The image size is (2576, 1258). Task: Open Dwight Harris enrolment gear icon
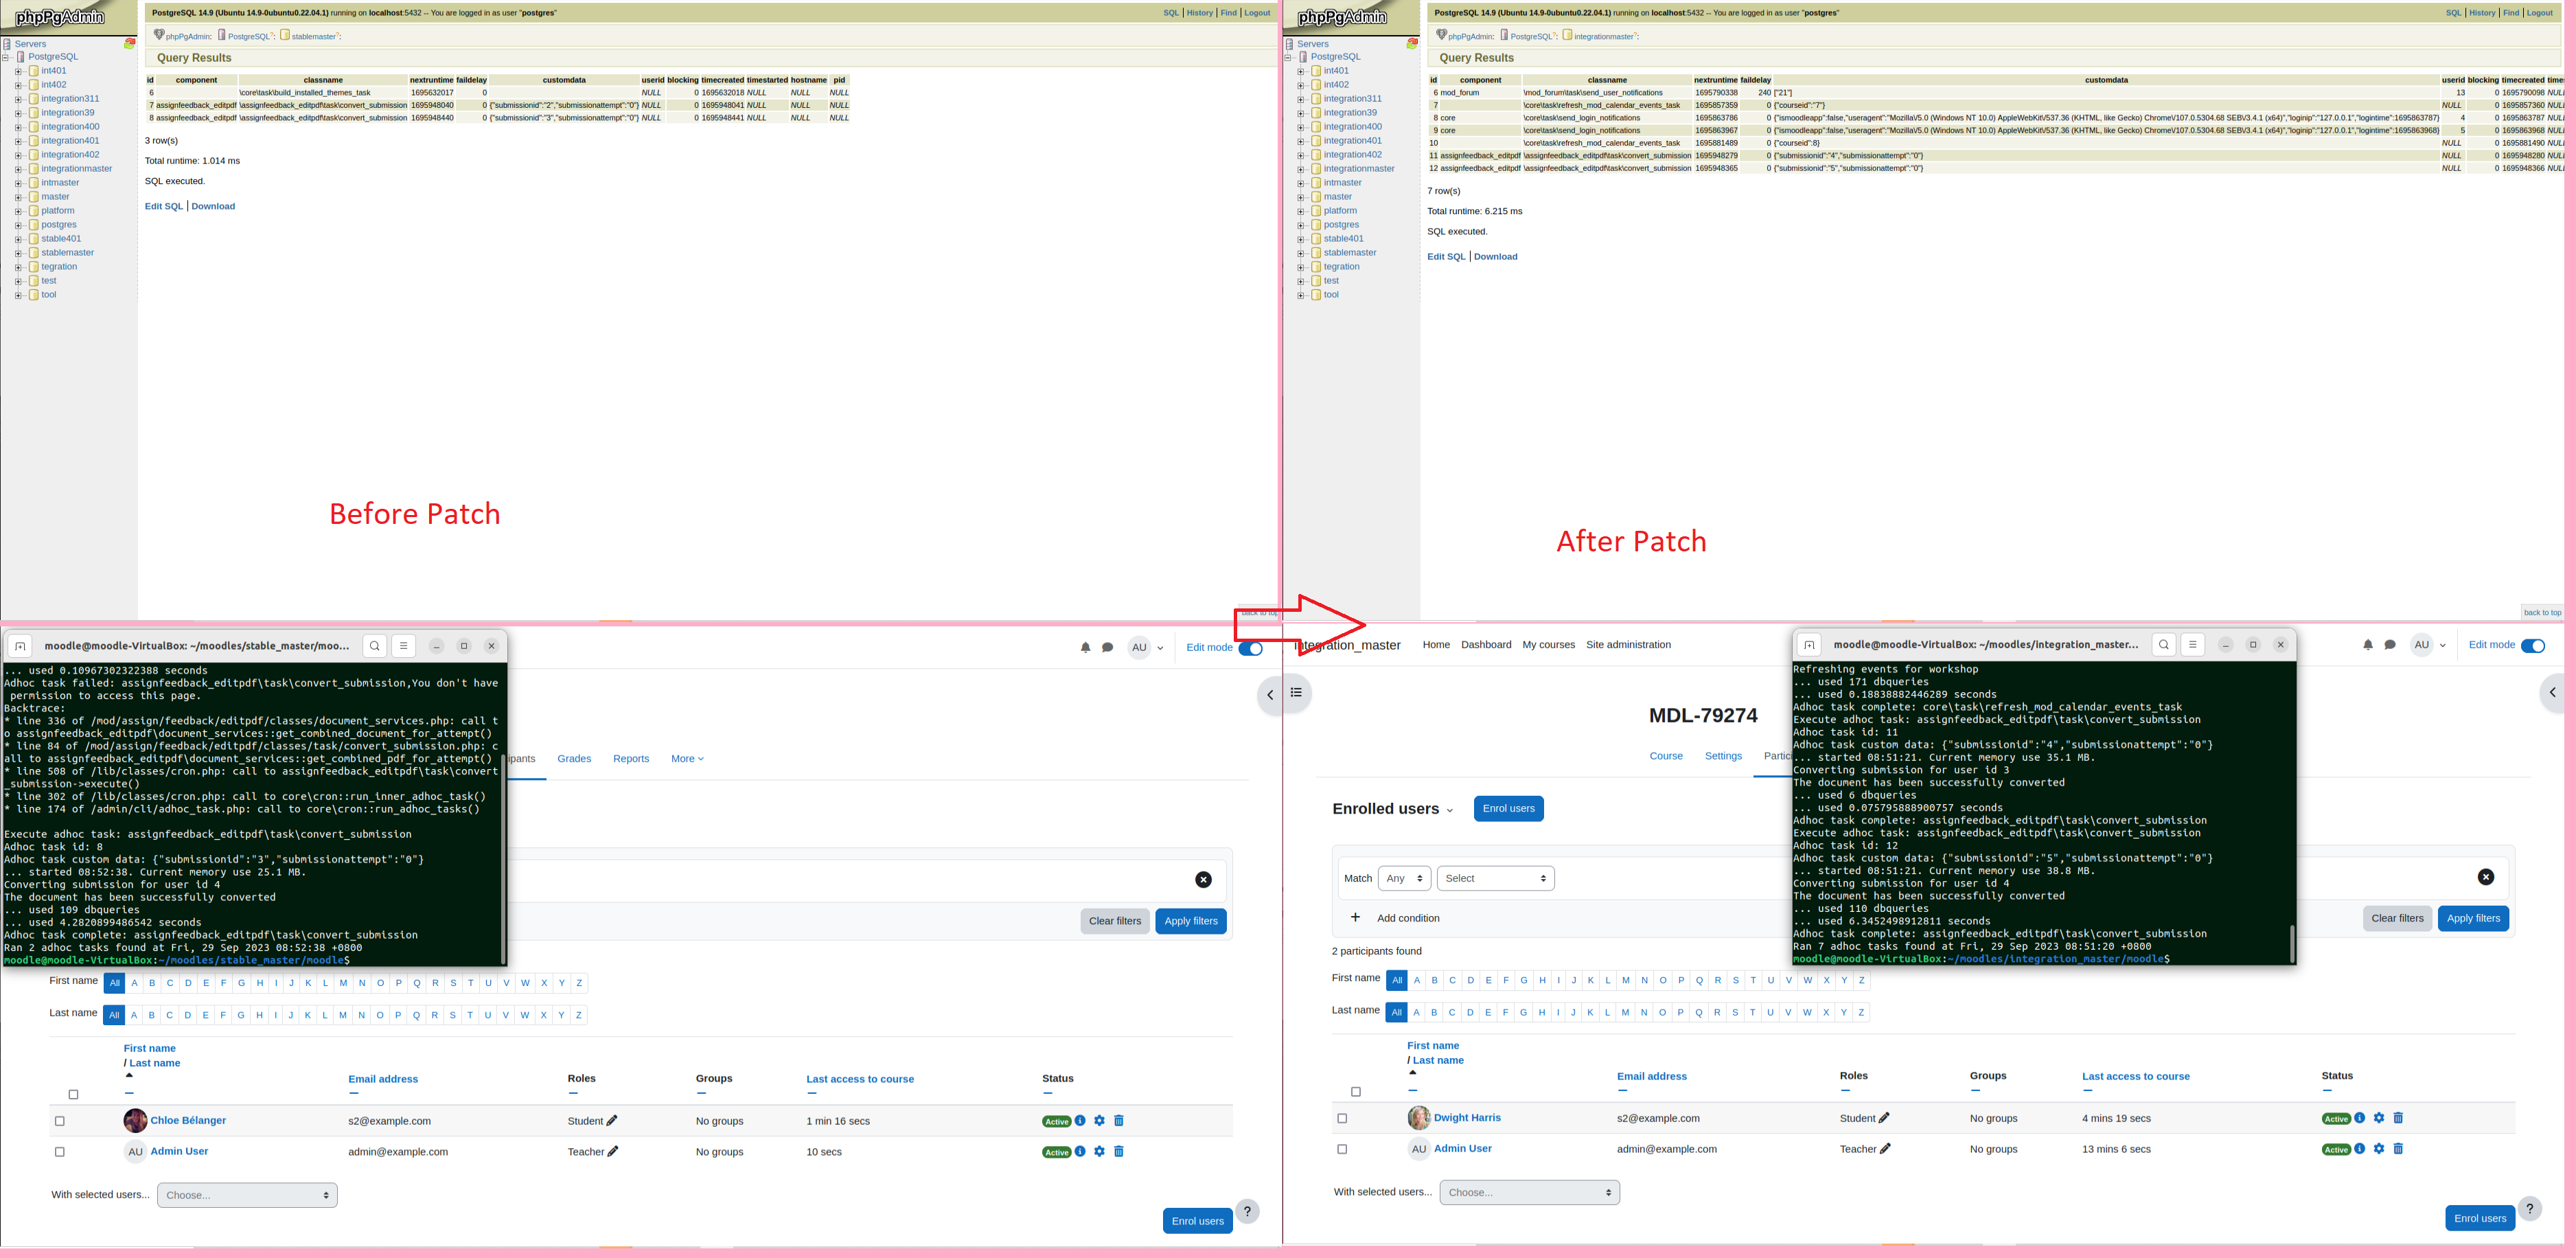coord(2379,1118)
